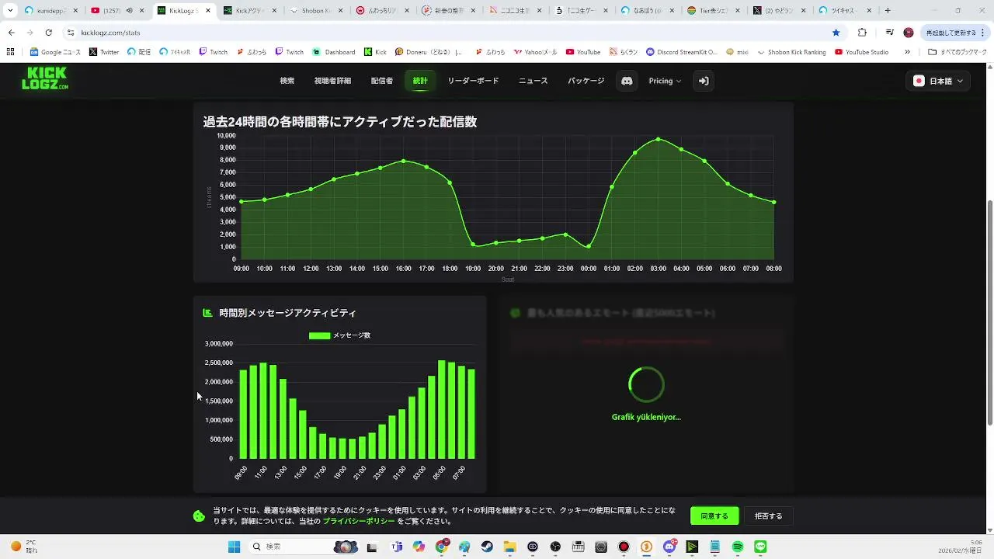994x559 pixels.
Task: Reload the page with refresh icon
Action: (48, 33)
